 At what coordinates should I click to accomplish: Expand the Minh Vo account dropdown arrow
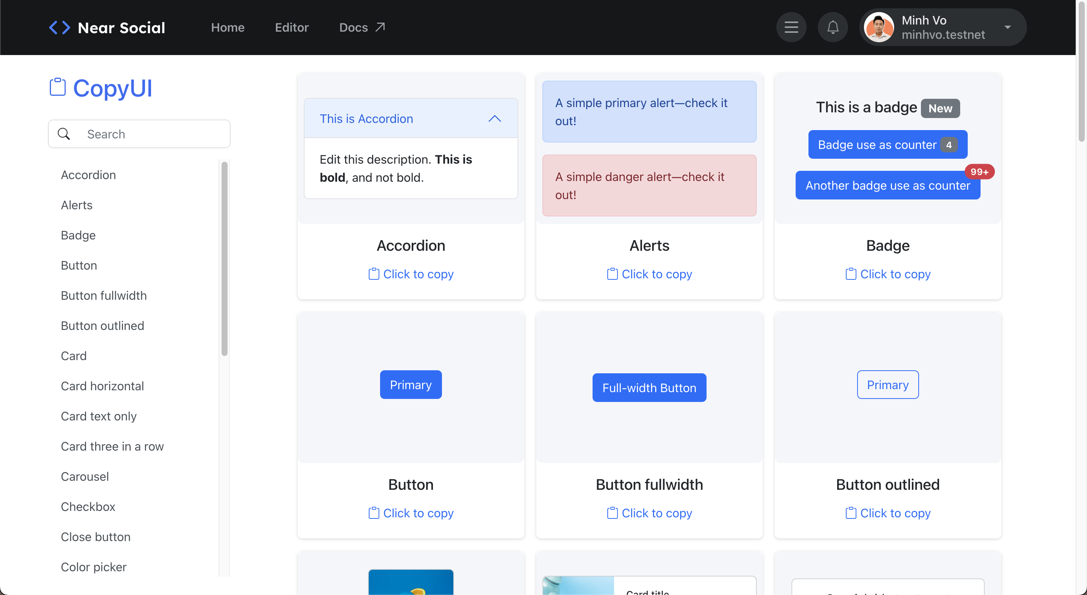1008,28
